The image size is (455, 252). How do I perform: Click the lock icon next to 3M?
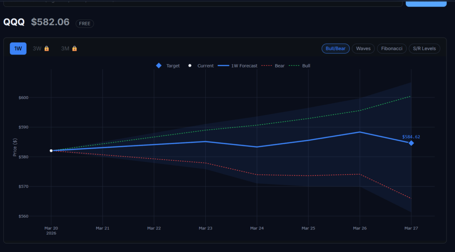pyautogui.click(x=75, y=48)
